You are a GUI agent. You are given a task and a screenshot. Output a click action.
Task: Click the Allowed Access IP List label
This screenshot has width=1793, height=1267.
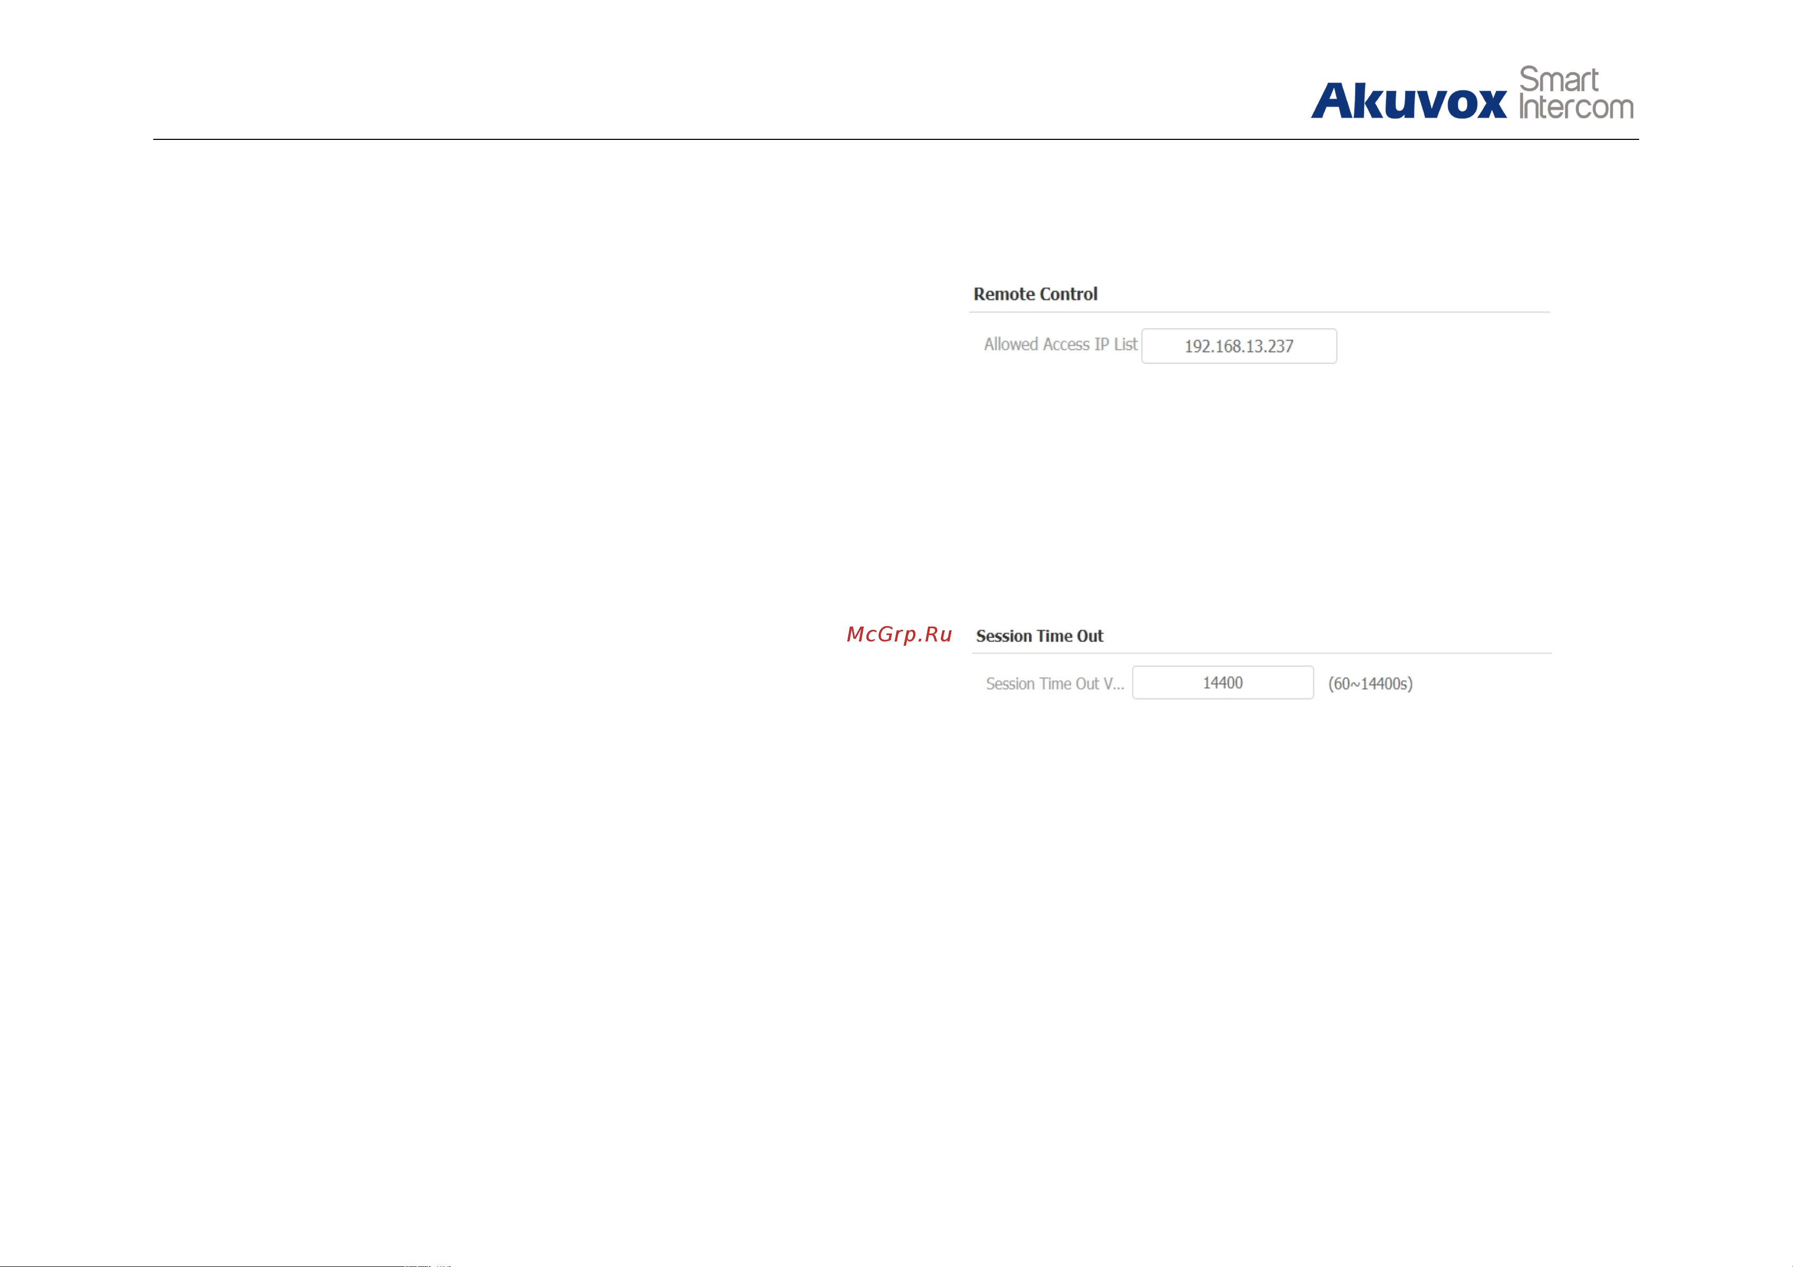click(1061, 344)
